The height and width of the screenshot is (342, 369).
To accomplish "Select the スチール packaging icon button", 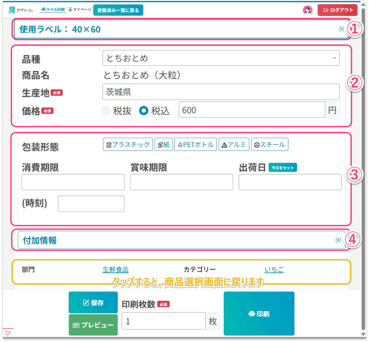I will [x=270, y=145].
